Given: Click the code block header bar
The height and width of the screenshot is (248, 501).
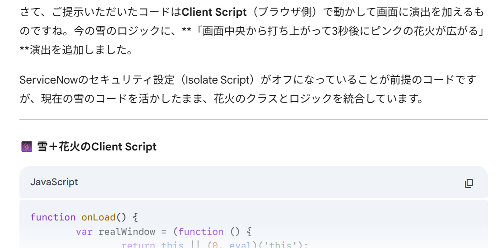Looking at the screenshot, I should coord(254,182).
